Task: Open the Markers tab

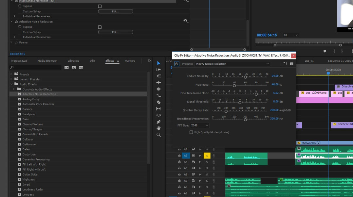Action: 130,61
